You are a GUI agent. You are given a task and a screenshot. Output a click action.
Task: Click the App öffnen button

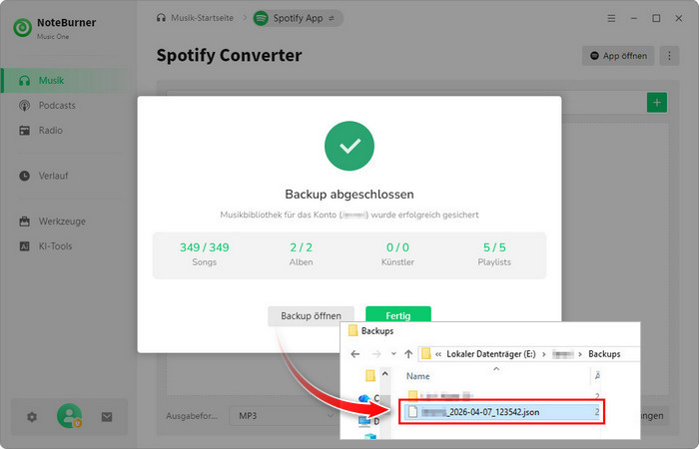coord(618,56)
